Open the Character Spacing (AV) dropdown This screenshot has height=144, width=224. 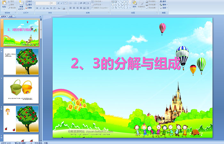coord(55,8)
